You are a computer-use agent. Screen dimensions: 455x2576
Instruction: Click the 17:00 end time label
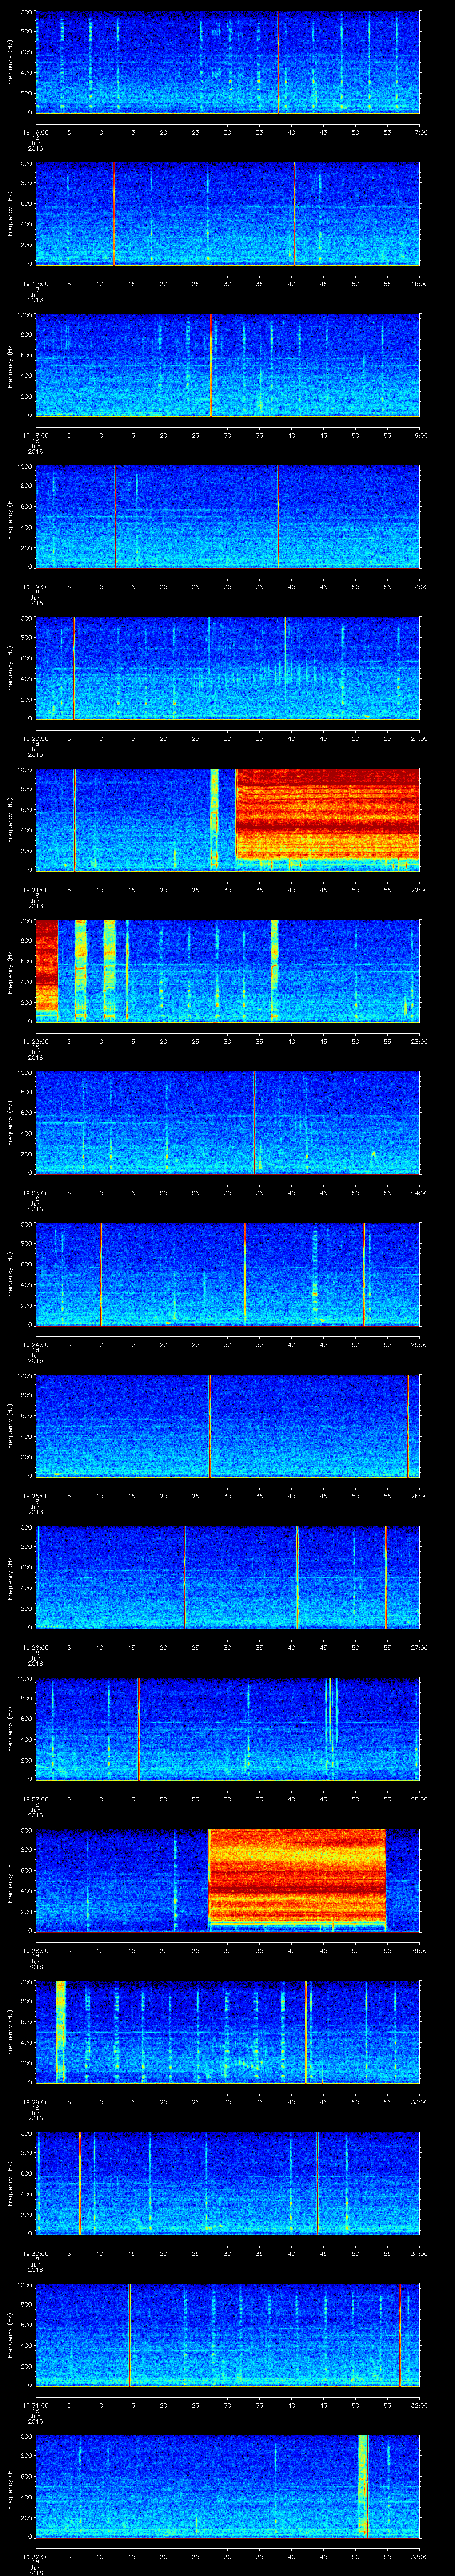click(x=419, y=132)
